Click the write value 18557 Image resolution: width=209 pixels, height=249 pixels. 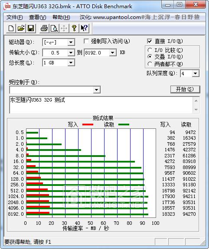(168, 208)
